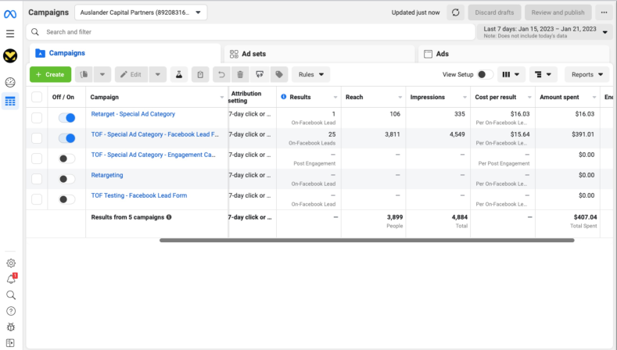Screen dimensions: 617x350
Task: Open the Notifications bell icon
Action: point(11,279)
